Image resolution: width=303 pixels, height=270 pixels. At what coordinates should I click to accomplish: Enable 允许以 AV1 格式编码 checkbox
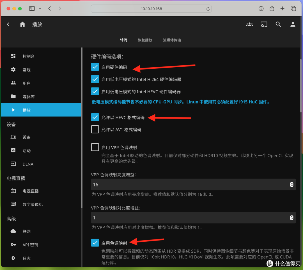pyautogui.click(x=95, y=130)
